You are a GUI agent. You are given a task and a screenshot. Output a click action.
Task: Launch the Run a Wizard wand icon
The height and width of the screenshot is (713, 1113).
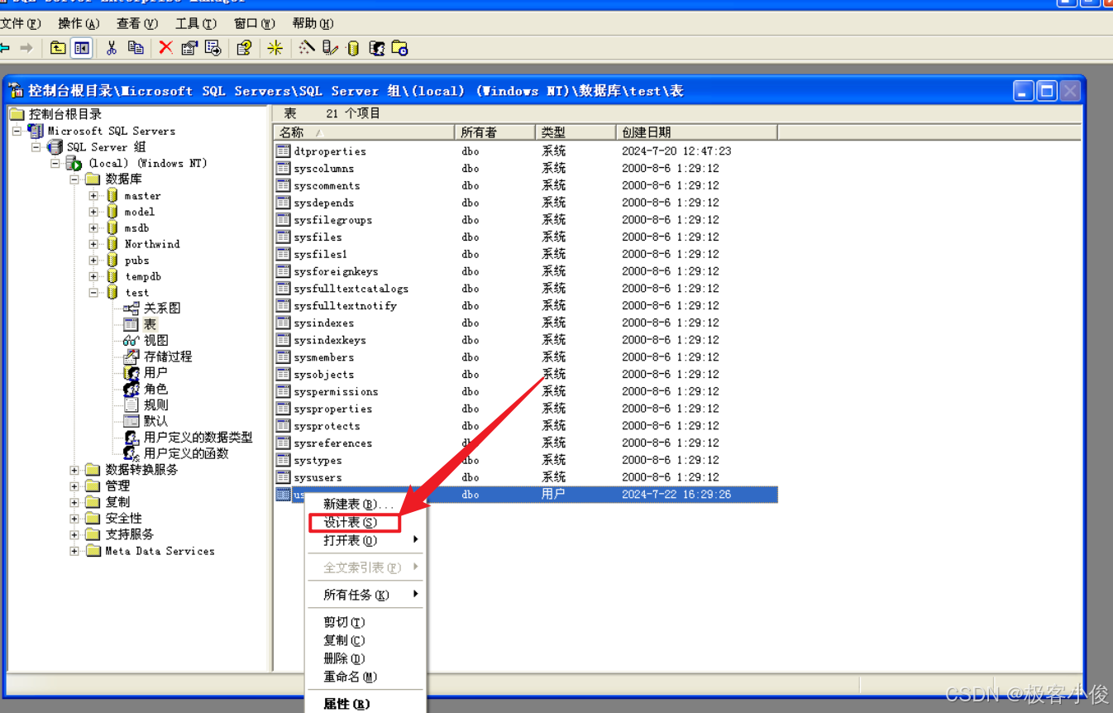(307, 48)
